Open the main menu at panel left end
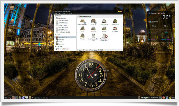Viewport: 179px width, 106px height. 6,97
